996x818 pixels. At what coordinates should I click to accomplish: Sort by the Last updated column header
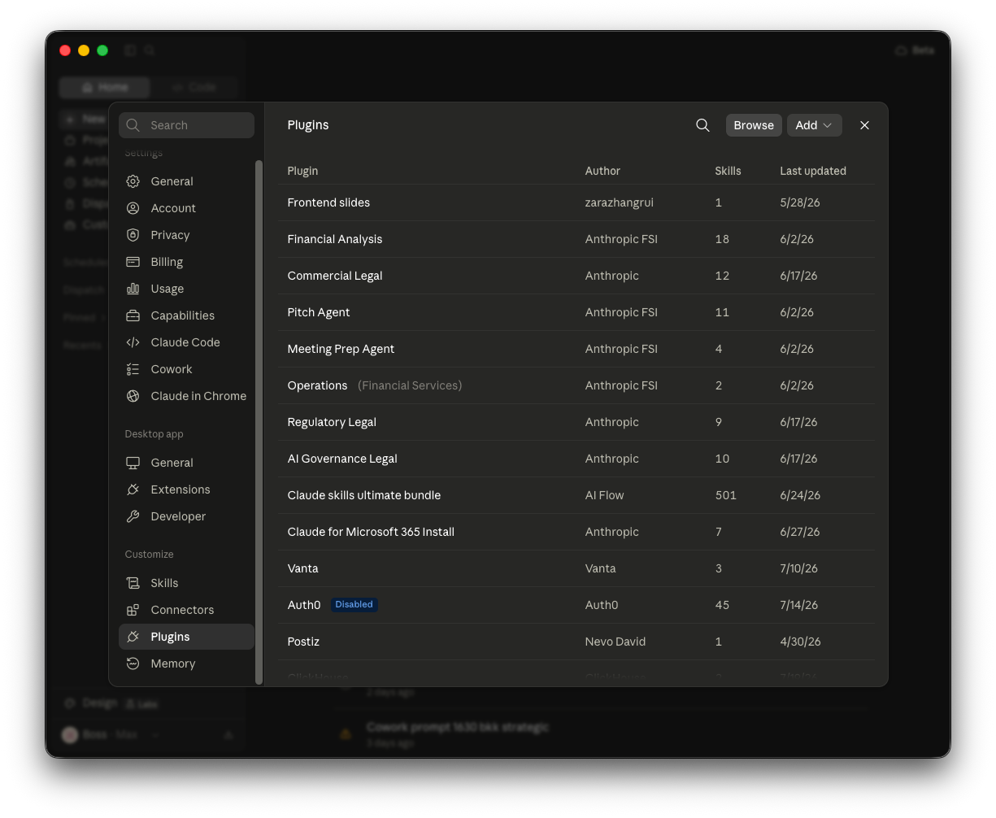pyautogui.click(x=813, y=171)
